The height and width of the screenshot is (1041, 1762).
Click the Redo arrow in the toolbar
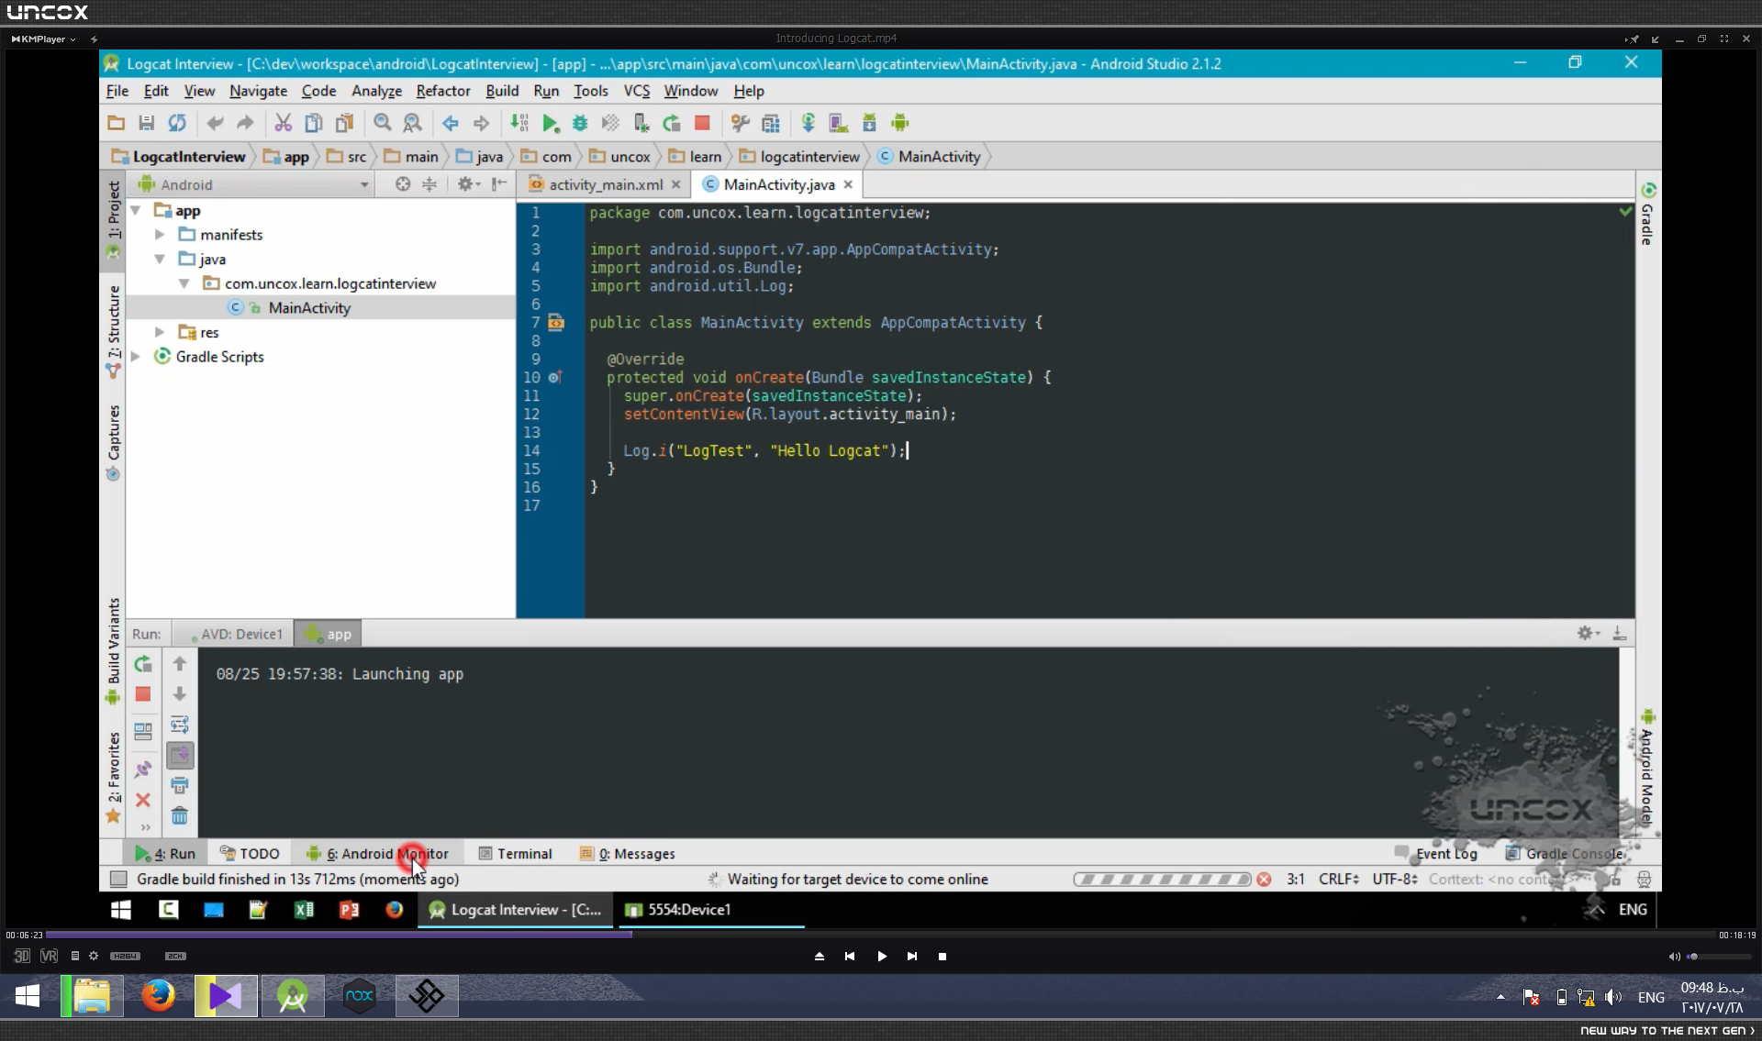(245, 123)
